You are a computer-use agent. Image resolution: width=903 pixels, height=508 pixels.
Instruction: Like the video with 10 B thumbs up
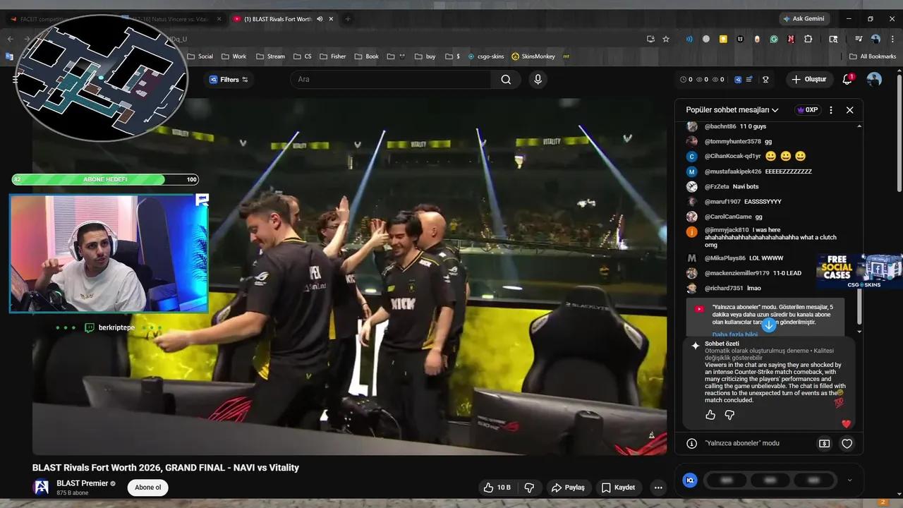coord(497,488)
